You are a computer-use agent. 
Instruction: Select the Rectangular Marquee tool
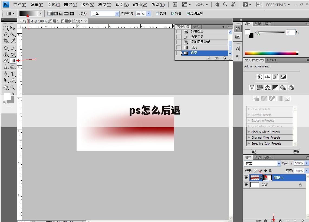pyautogui.click(x=6, y=28)
